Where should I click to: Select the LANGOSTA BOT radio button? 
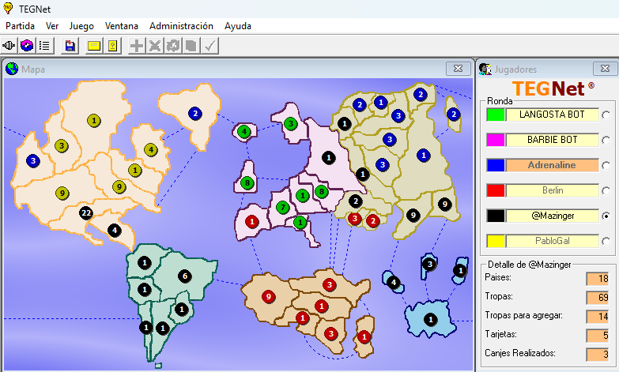tap(606, 115)
